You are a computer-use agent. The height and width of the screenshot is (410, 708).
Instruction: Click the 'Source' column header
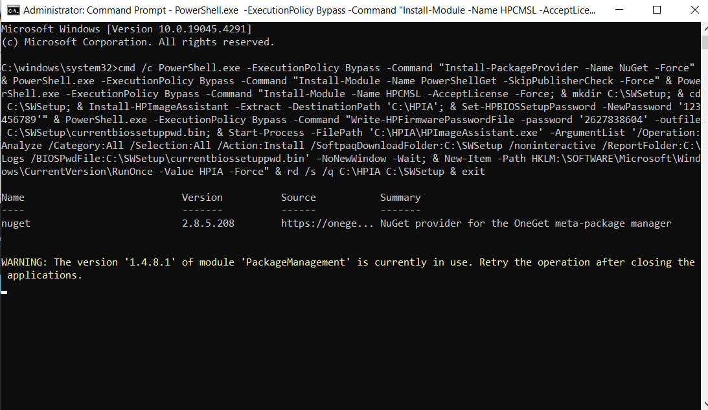point(298,198)
